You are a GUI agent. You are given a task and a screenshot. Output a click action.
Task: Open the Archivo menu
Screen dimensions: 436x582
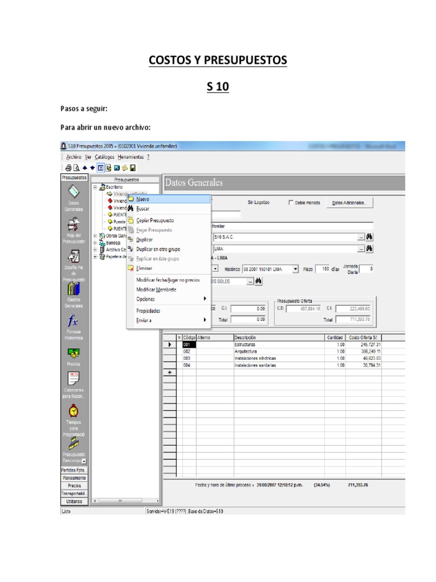74,157
